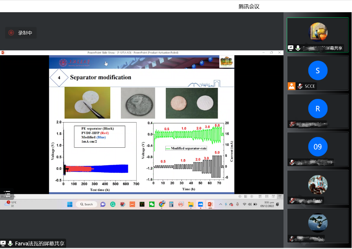Open File Explorer from the taskbar
The width and height of the screenshot is (352, 249).
191,204
